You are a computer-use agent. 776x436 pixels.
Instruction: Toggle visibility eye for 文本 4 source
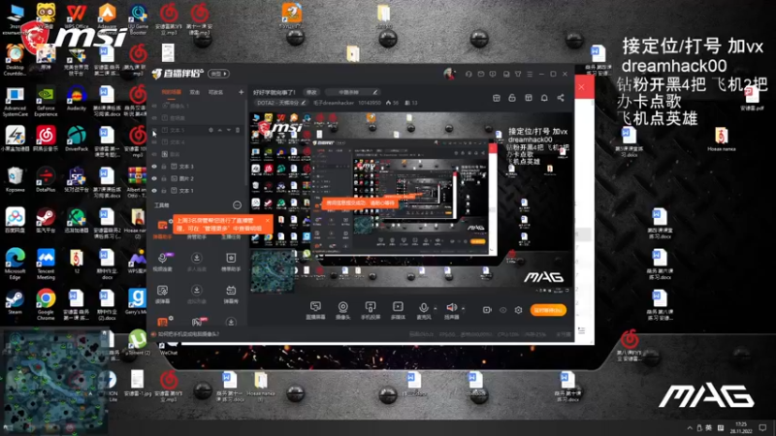coord(154,142)
